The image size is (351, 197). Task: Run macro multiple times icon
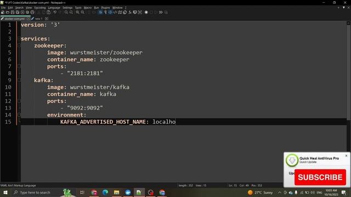(x=161, y=12)
